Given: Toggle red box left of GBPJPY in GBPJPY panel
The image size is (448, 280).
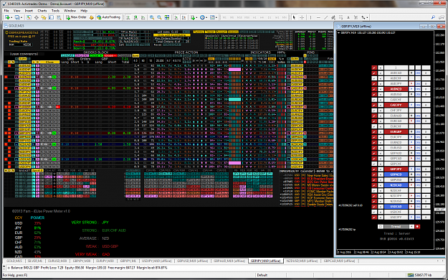Looking at the screenshot, I should (x=374, y=169).
